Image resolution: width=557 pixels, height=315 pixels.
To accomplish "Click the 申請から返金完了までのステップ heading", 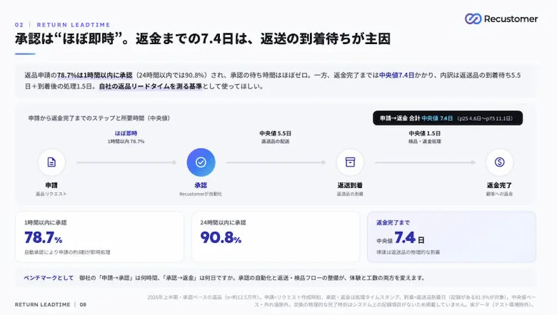I will tap(99, 118).
